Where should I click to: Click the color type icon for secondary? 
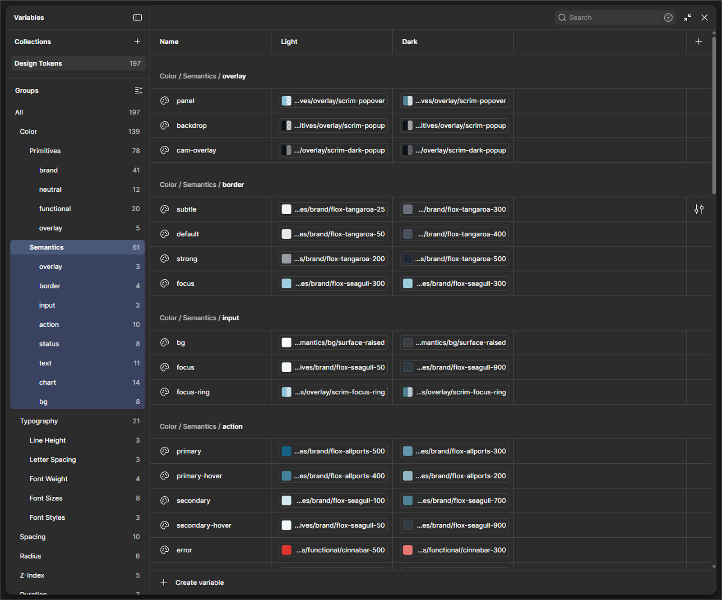click(165, 501)
